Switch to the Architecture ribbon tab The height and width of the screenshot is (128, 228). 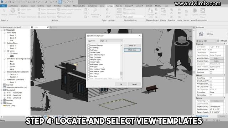click(13, 6)
